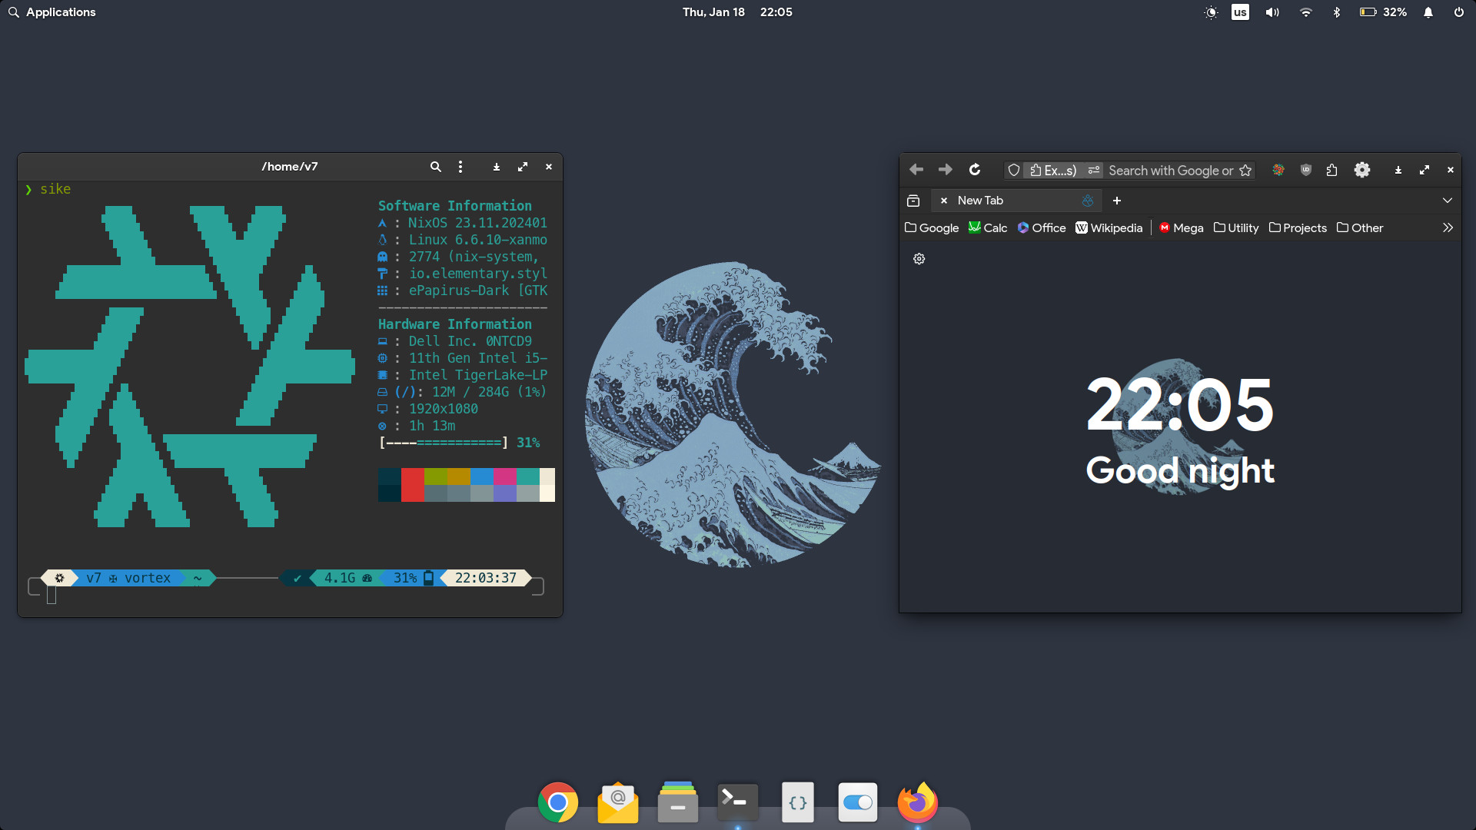This screenshot has height=830, width=1476.
Task: Open the Wi-Fi network indicator
Action: (x=1305, y=12)
